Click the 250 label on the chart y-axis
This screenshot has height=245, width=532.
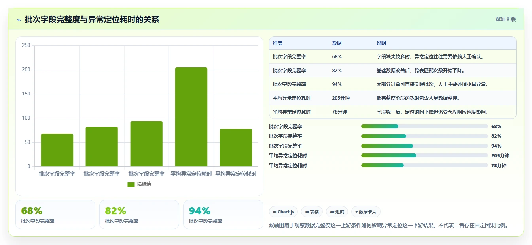coord(26,45)
